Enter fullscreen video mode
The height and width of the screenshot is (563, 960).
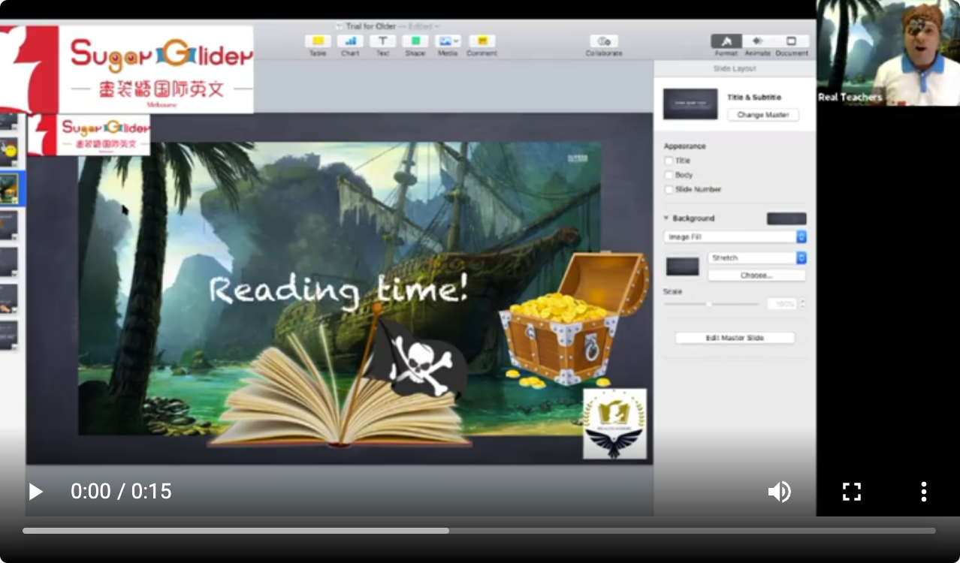851,492
